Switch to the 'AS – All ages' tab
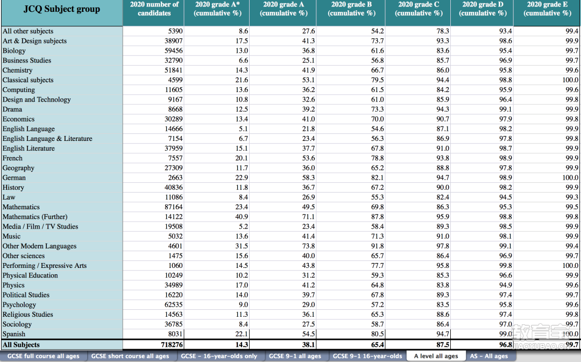The image size is (581, 362). (x=488, y=356)
